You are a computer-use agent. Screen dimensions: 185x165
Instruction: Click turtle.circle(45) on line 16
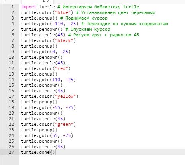pos(43,91)
